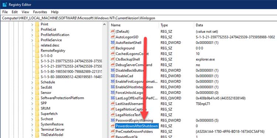Image resolution: width=277 pixels, height=138 pixels.
Task: Click the PreCreateKnownFolders string icon
Action: [x=113, y=131]
